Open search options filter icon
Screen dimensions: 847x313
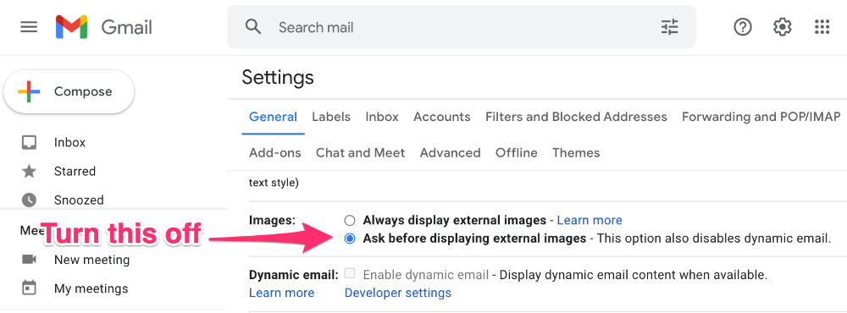click(669, 27)
